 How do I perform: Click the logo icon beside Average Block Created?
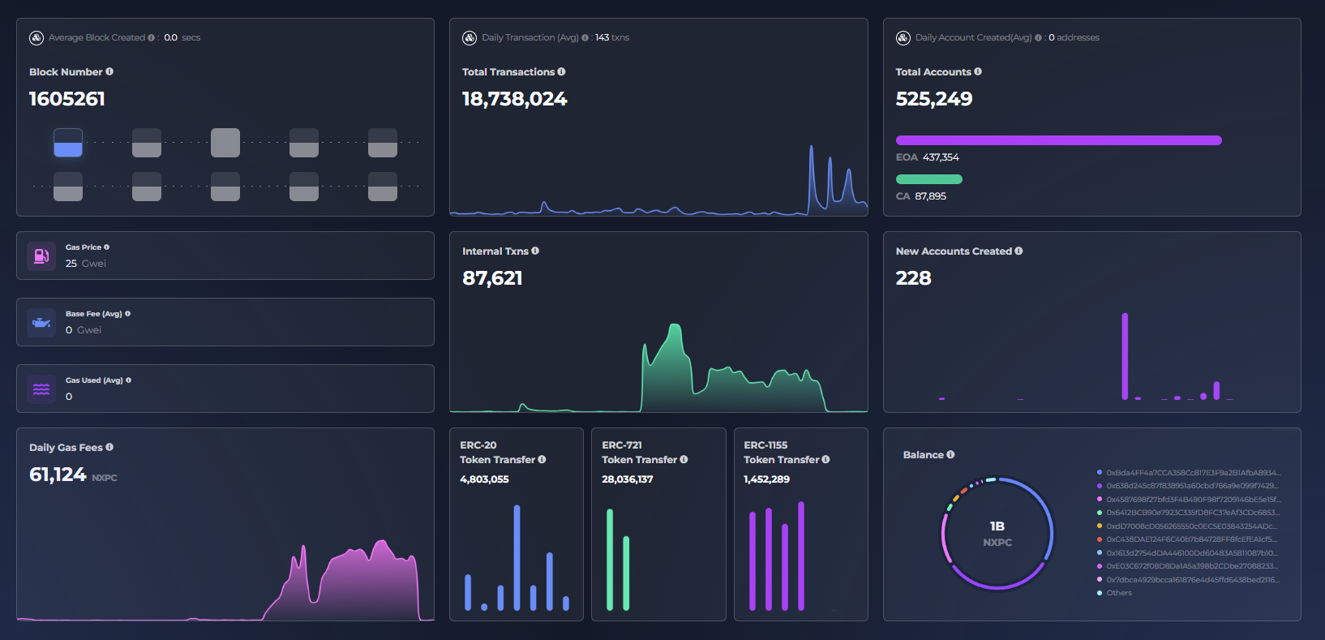(36, 37)
